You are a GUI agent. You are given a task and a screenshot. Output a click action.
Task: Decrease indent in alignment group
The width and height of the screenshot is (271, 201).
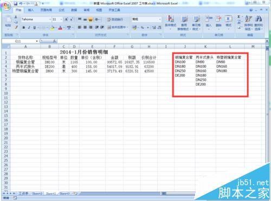(x=97, y=27)
